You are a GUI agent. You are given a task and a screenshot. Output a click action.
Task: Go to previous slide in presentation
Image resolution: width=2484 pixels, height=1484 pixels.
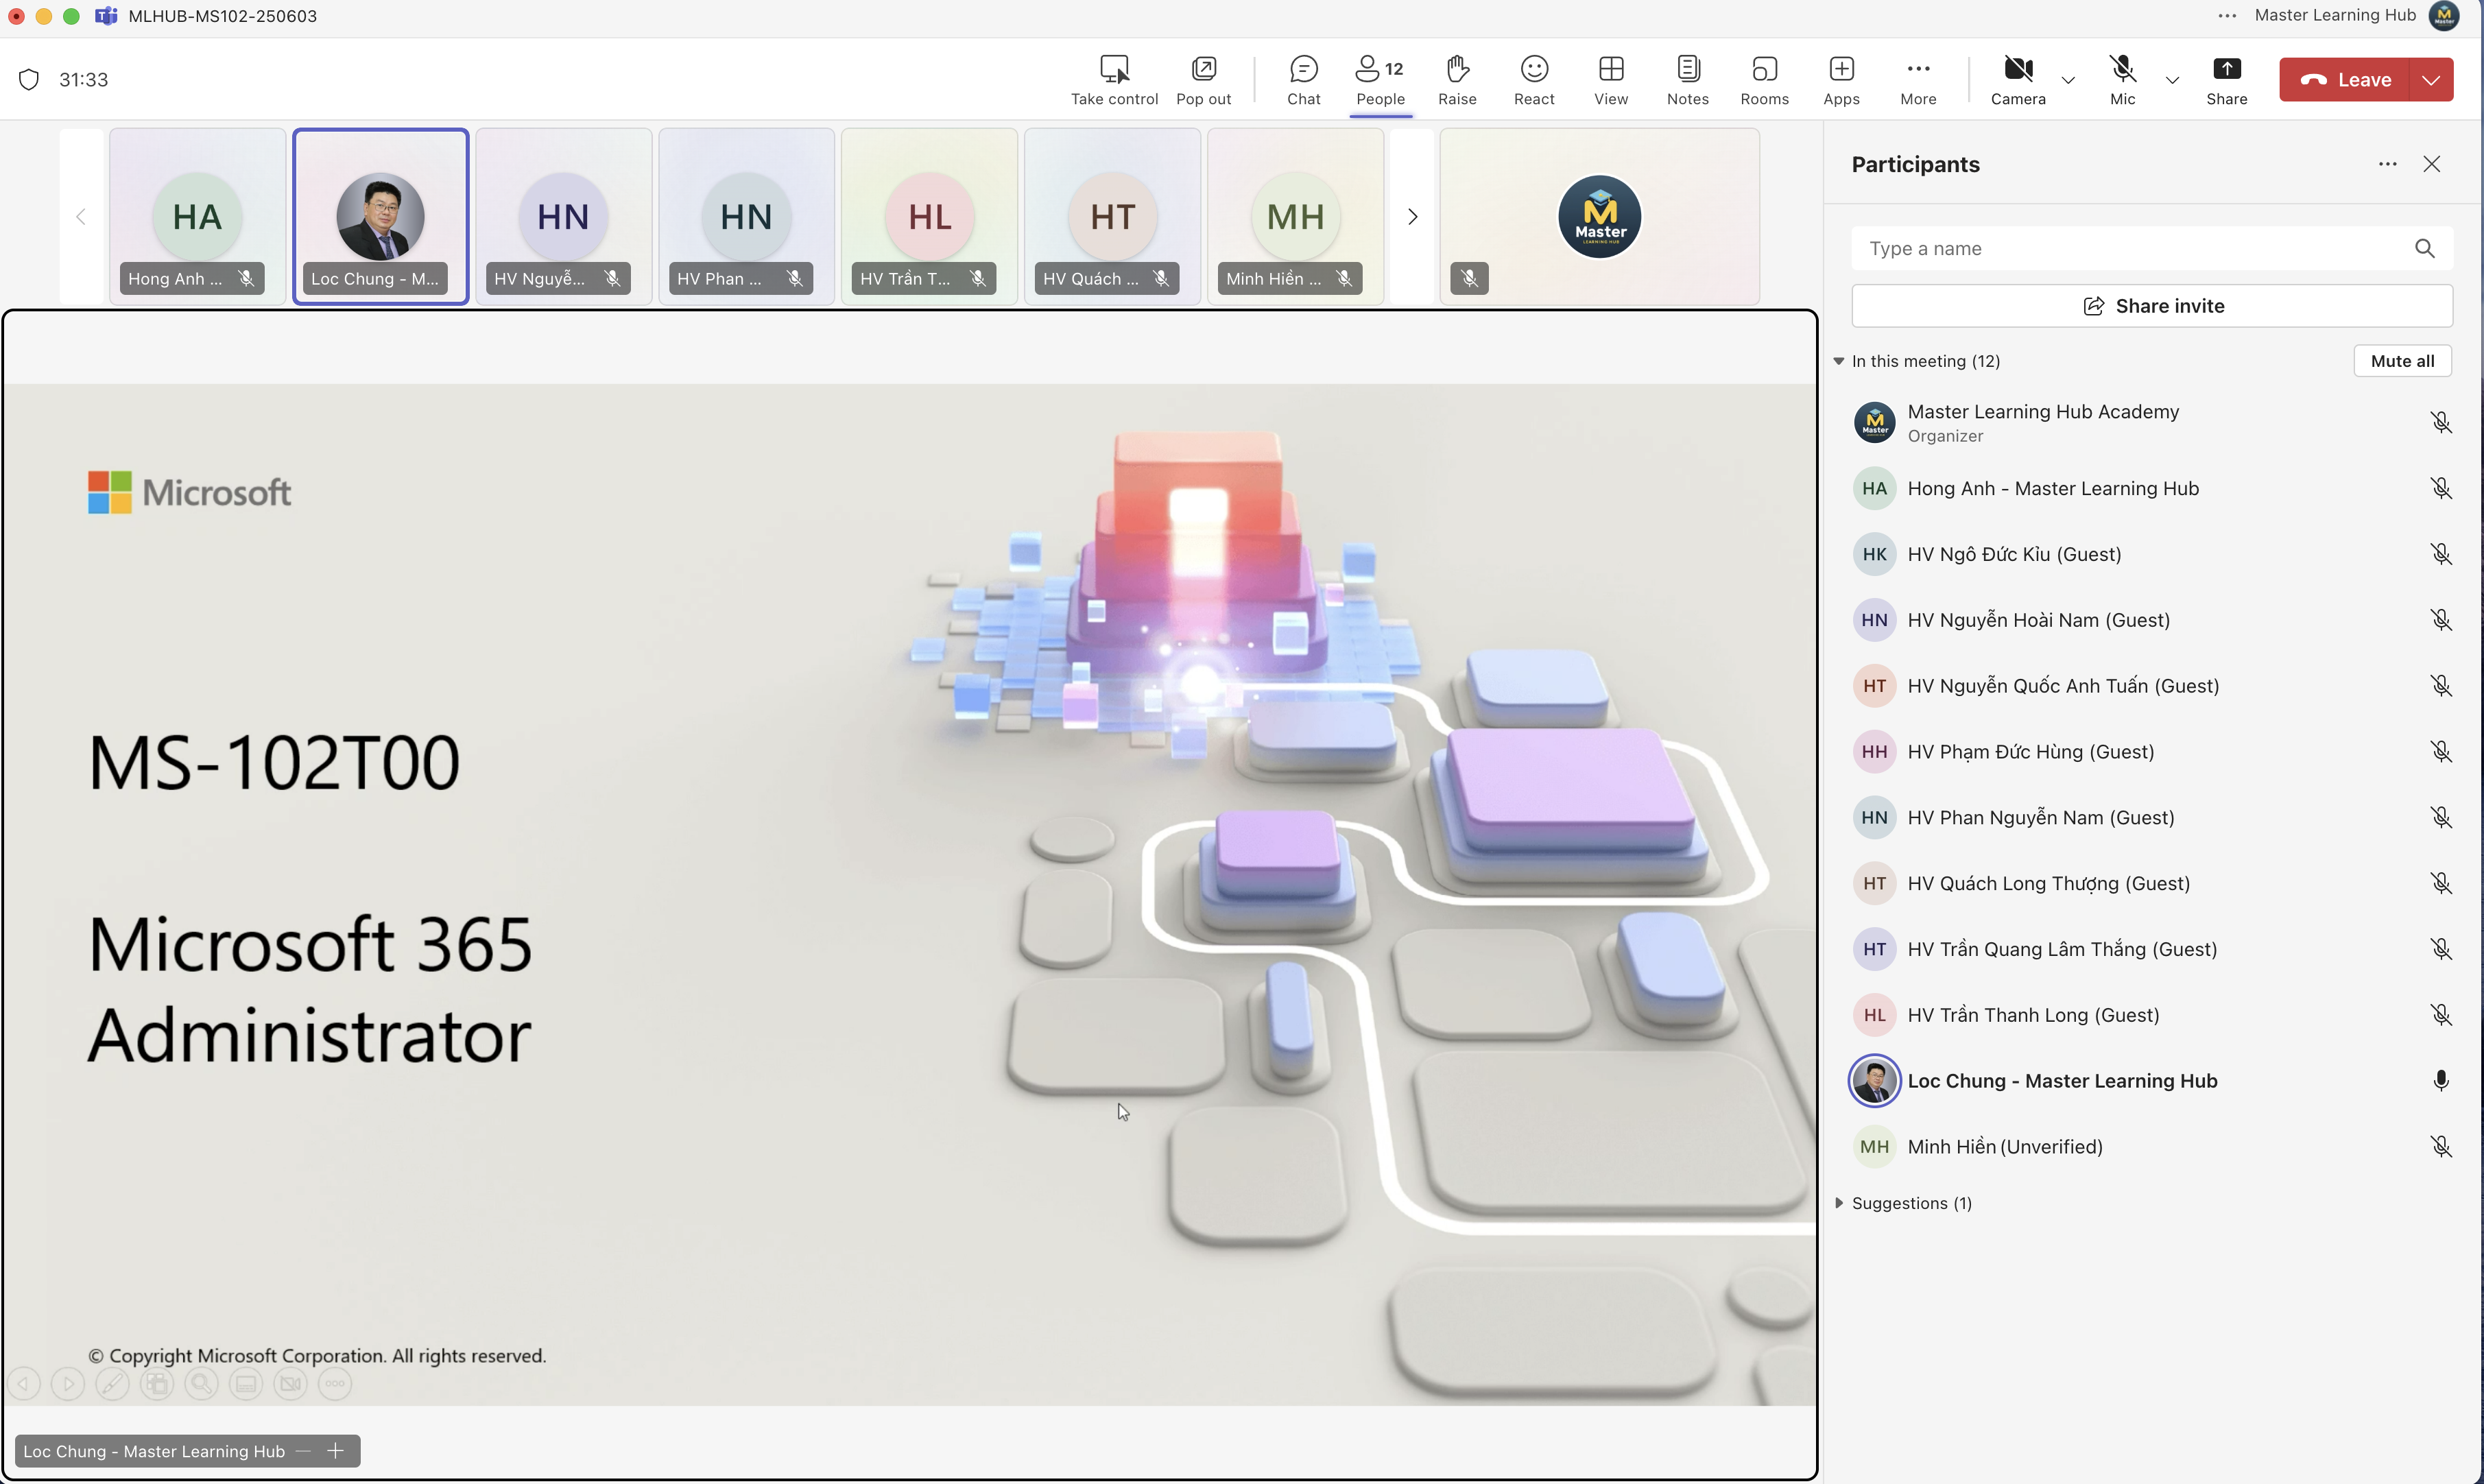pyautogui.click(x=24, y=1384)
